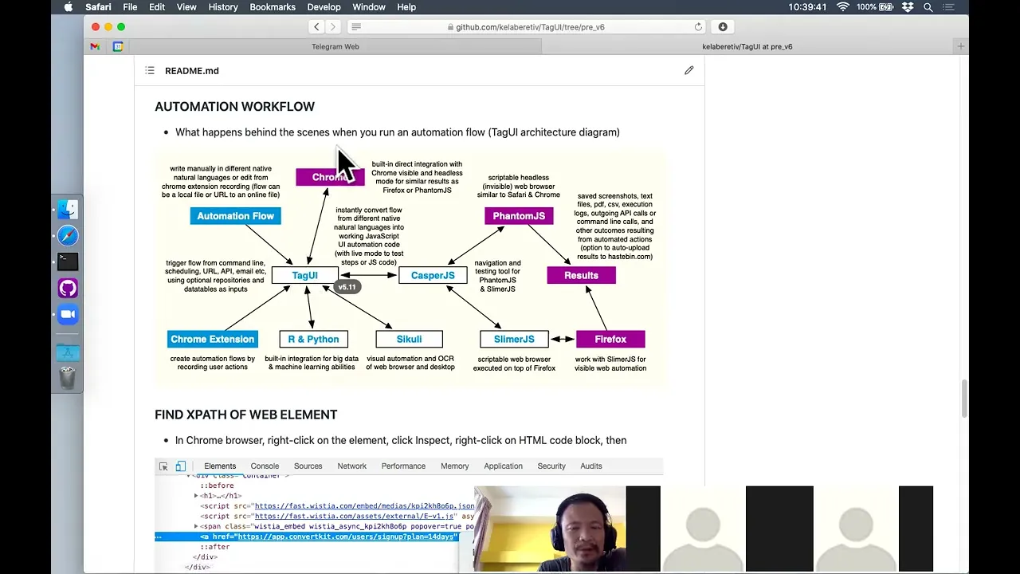The image size is (1020, 574).
Task: Click the TagUI architecture diagram image
Action: coord(410,269)
